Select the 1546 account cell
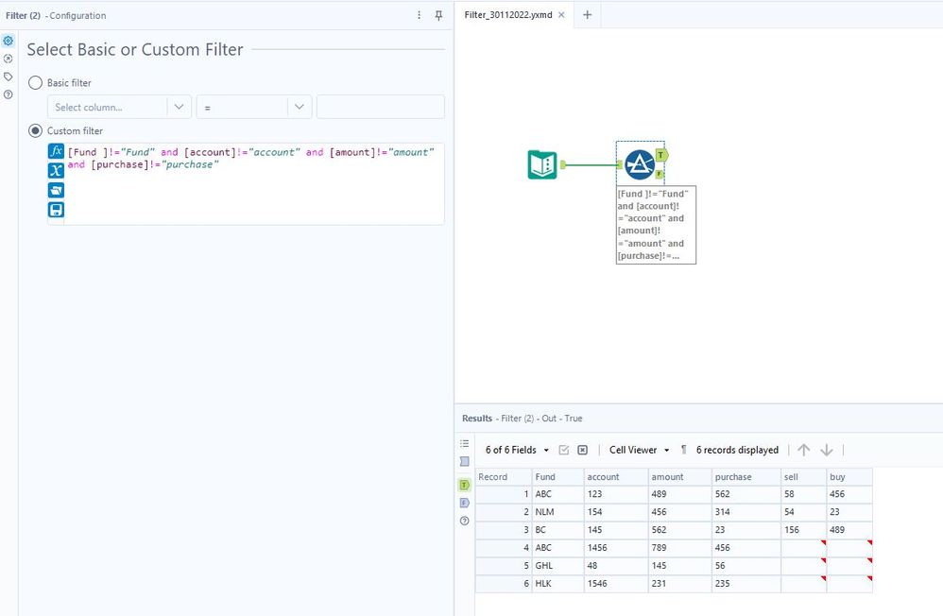The image size is (943, 616). pos(616,584)
